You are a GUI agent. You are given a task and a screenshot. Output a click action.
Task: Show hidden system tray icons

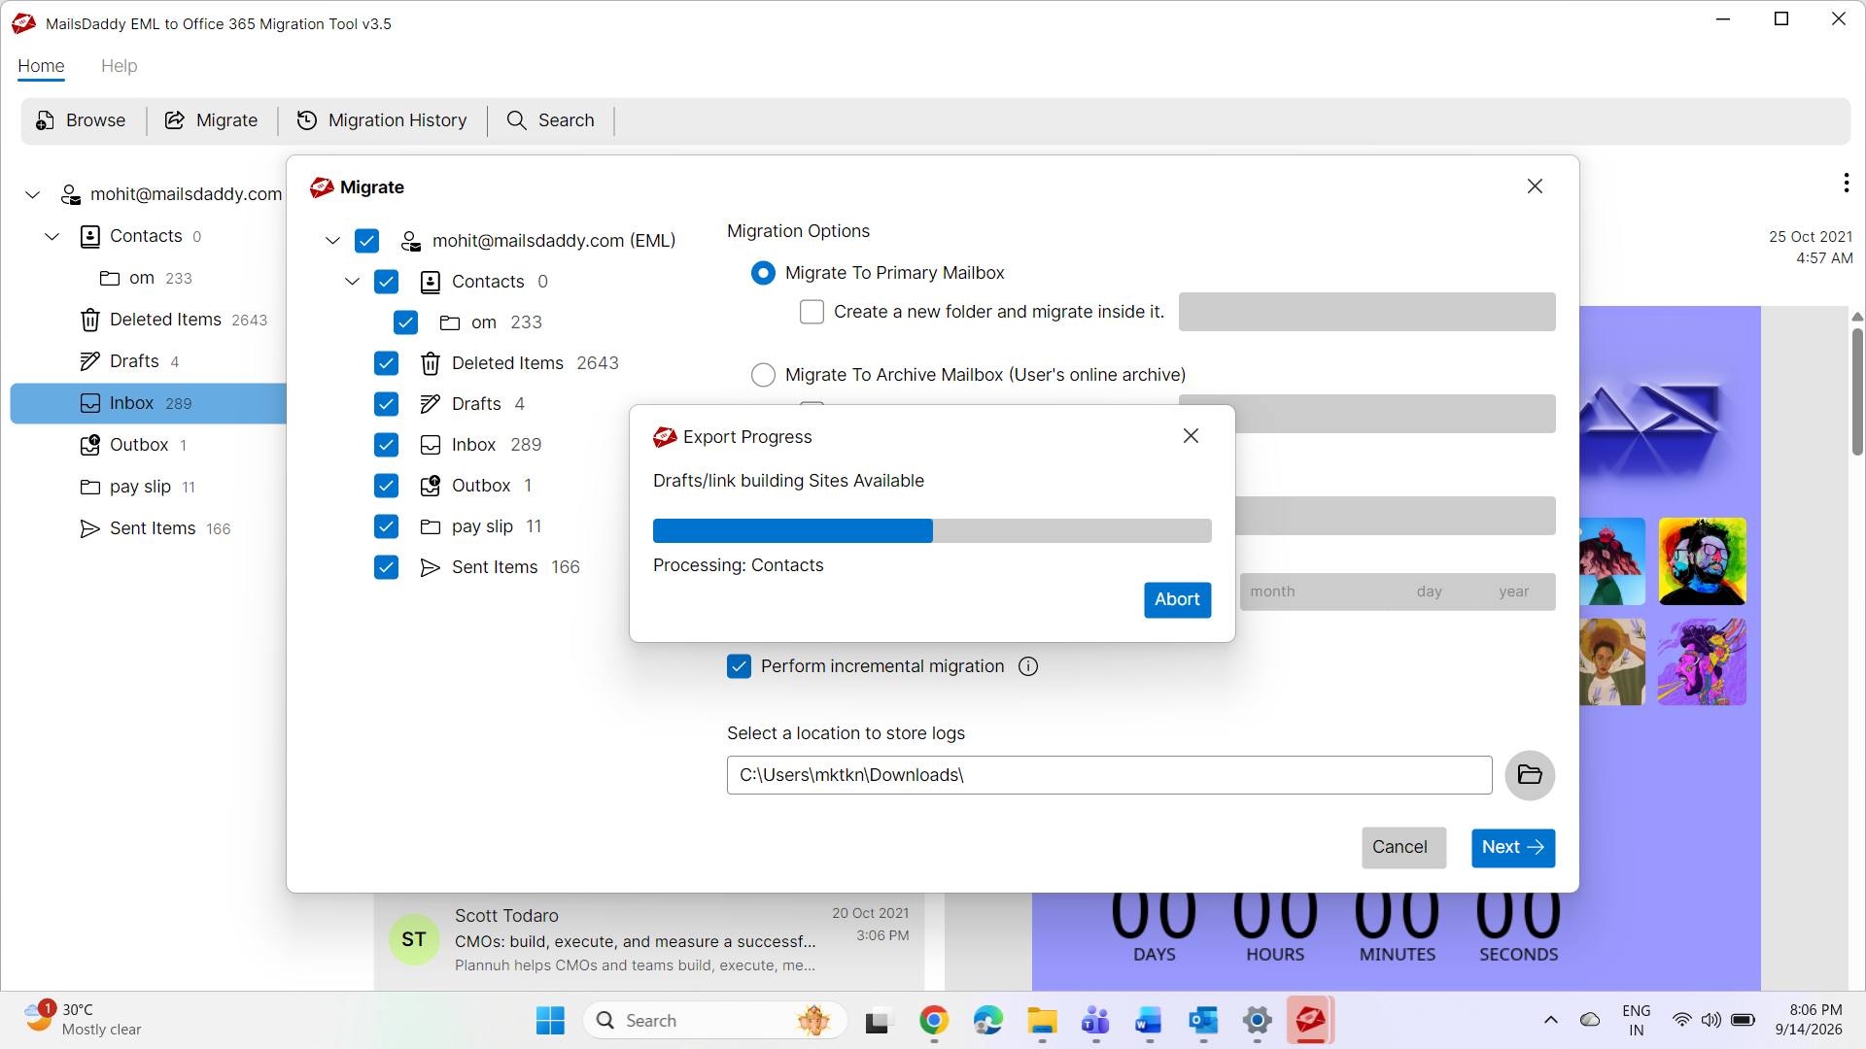[x=1551, y=1020]
